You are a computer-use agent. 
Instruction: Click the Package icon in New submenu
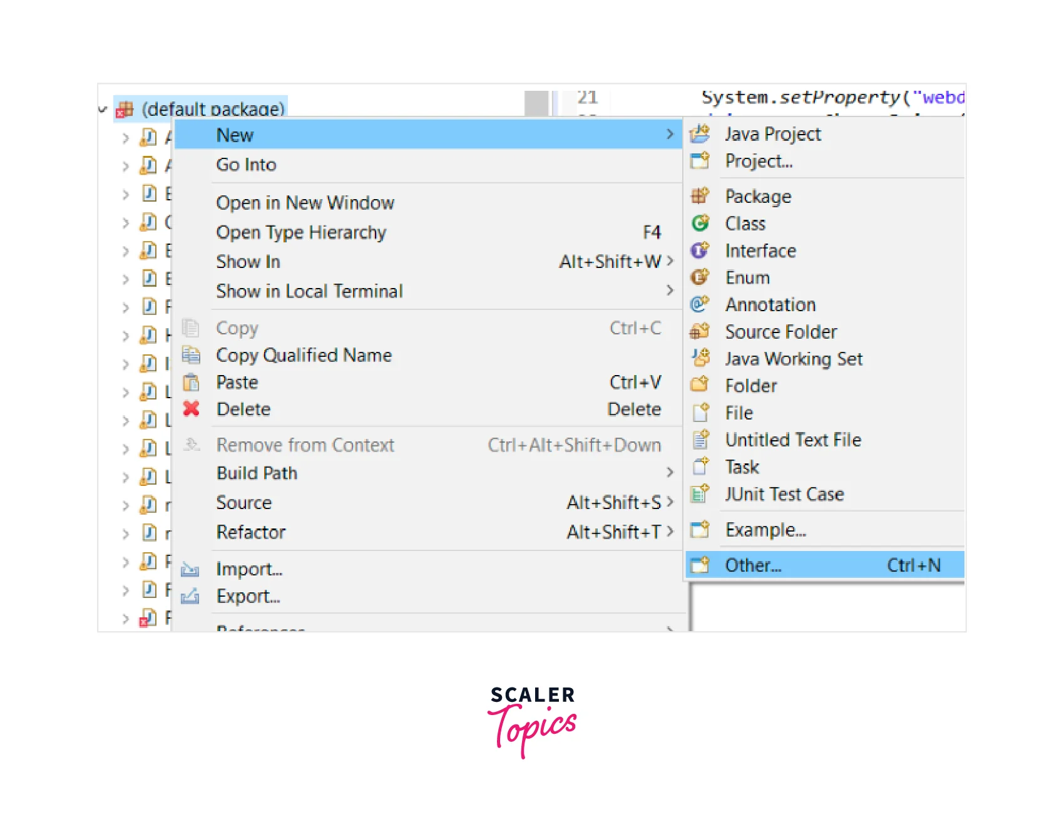click(x=700, y=196)
